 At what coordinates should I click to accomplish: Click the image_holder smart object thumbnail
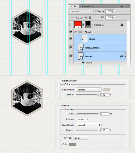81,47
